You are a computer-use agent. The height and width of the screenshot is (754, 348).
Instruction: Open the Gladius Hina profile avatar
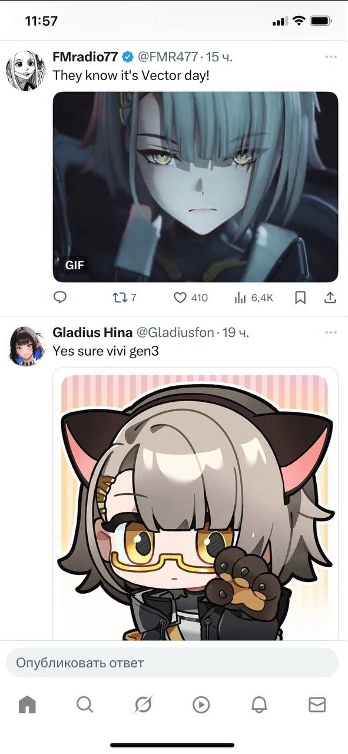point(26,346)
